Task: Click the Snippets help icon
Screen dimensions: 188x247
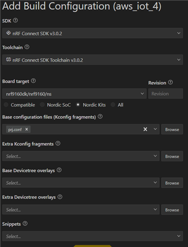Action: pyautogui.click(x=25, y=223)
